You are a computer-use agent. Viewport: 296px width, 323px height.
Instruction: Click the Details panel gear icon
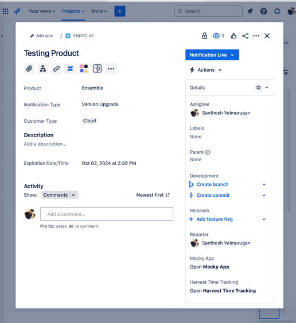coord(258,88)
